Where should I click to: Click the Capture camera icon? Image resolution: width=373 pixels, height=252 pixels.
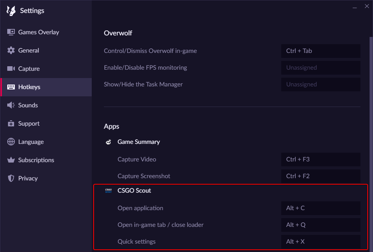pyautogui.click(x=11, y=69)
